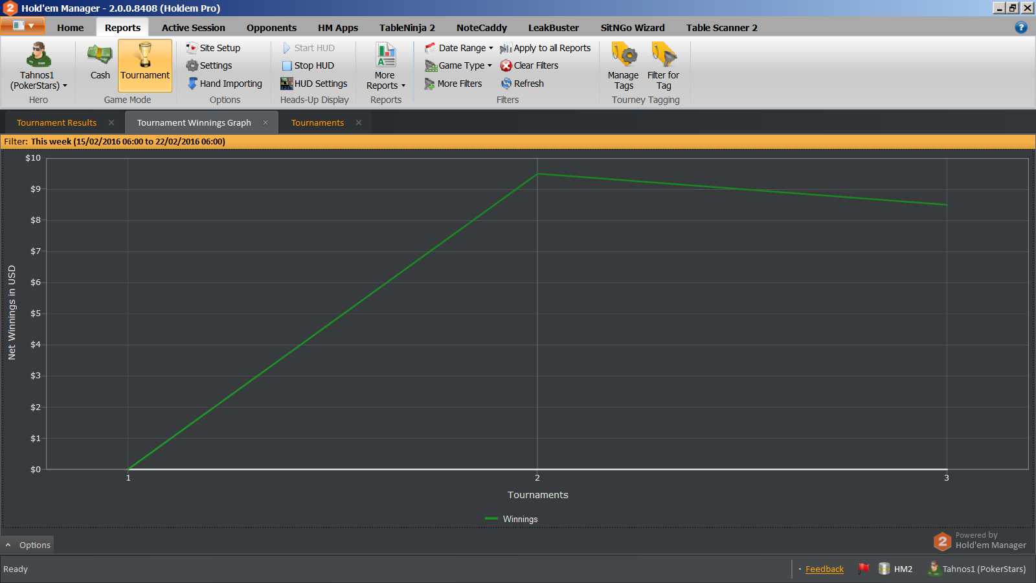Open More Reports dropdown
The image size is (1036, 583).
point(386,65)
